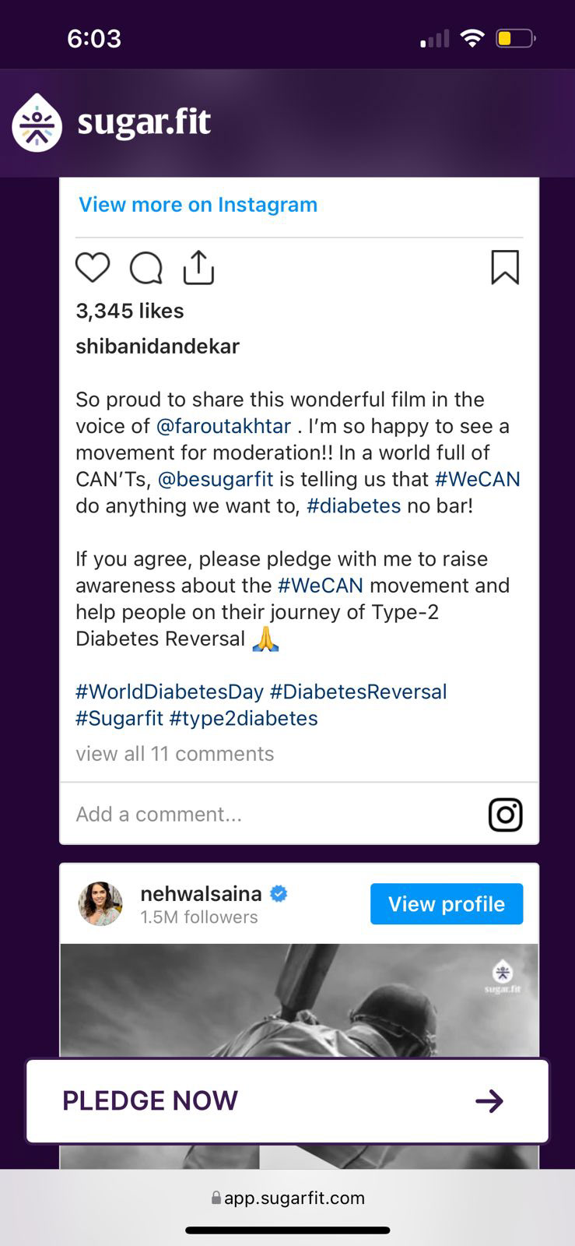Tap the Pledge Now arrow icon
Image resolution: width=575 pixels, height=1246 pixels.
coord(489,1100)
